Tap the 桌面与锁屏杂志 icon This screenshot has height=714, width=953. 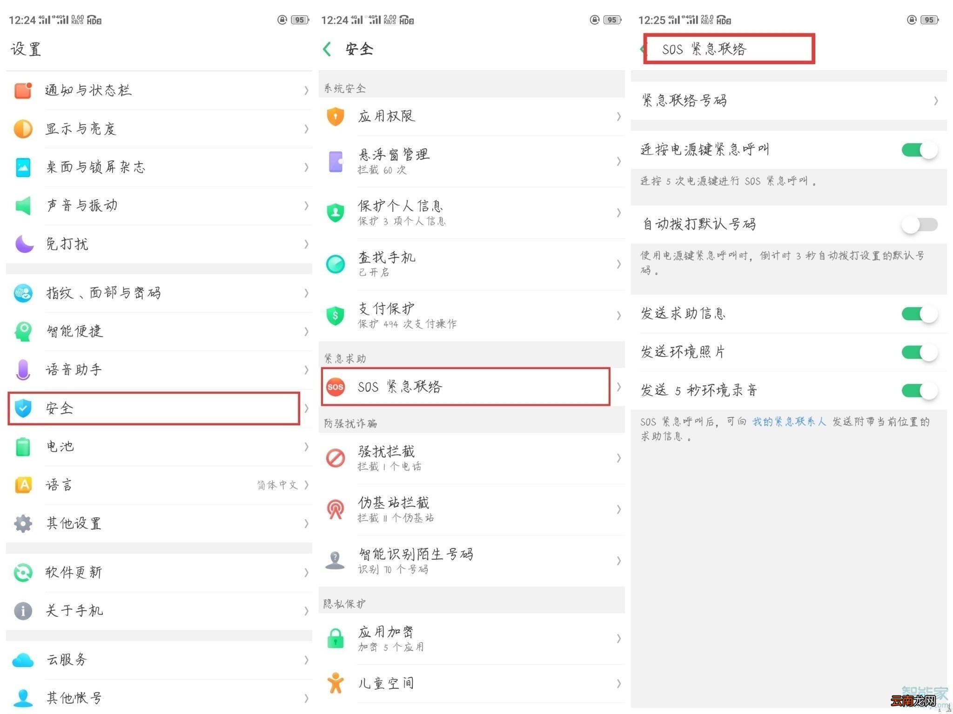pos(23,167)
